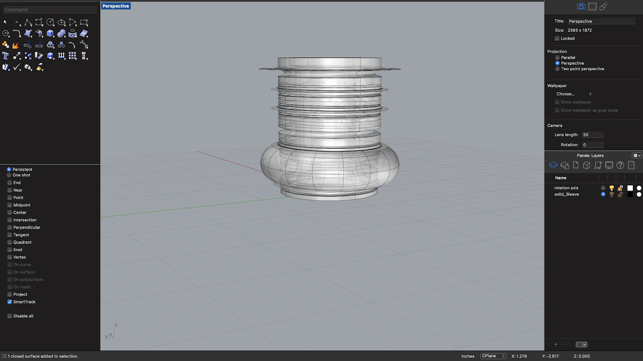Click the Ungroup objects tool
This screenshot has width=643, height=361.
[x=61, y=45]
